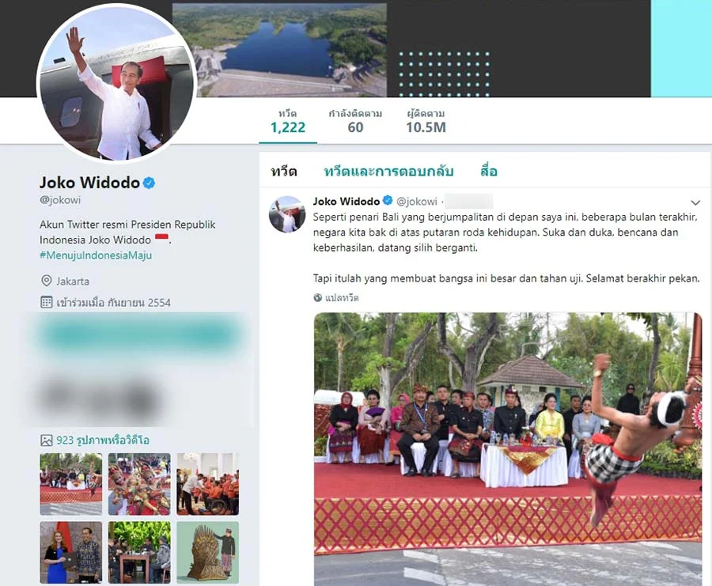Click the tweet author's small avatar
The width and height of the screenshot is (712, 586).
click(287, 214)
